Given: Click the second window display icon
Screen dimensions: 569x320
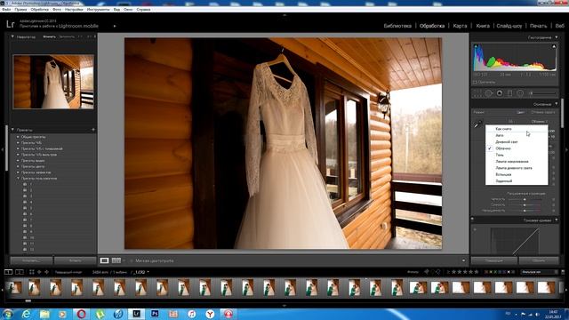Looking at the screenshot, I should point(20,272).
